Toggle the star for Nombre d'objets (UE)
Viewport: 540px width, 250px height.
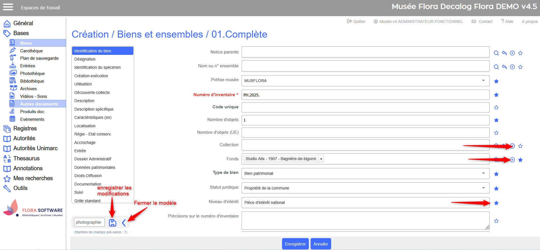tap(496, 133)
